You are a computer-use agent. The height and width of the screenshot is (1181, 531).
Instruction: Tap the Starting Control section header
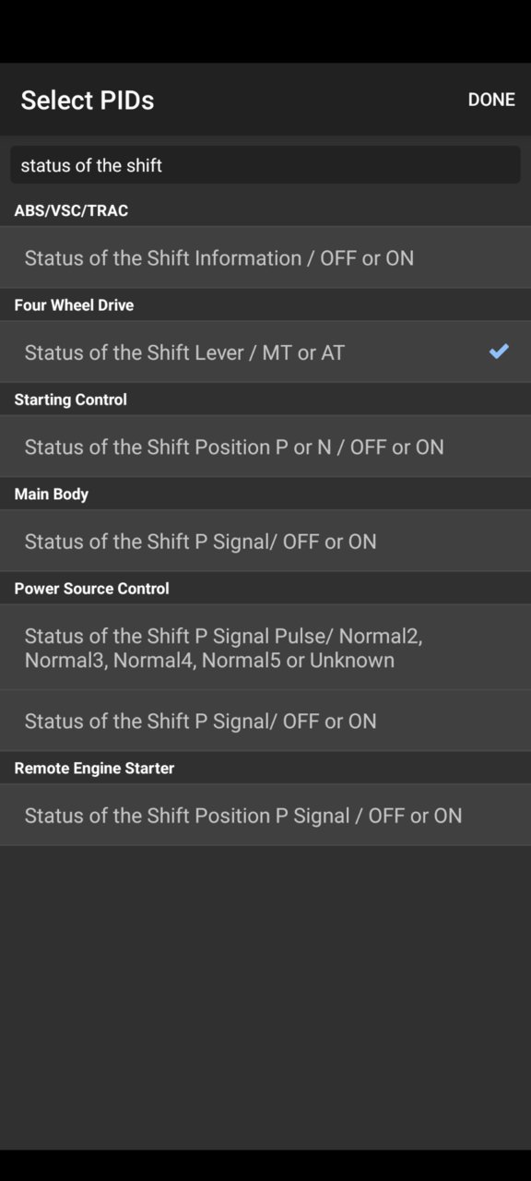[x=70, y=400]
